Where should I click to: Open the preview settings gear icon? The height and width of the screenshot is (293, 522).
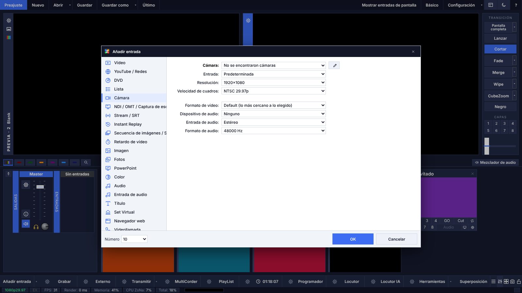point(9,21)
